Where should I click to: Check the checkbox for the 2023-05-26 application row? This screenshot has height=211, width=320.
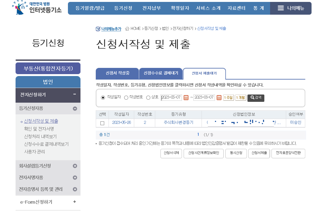(x=103, y=122)
